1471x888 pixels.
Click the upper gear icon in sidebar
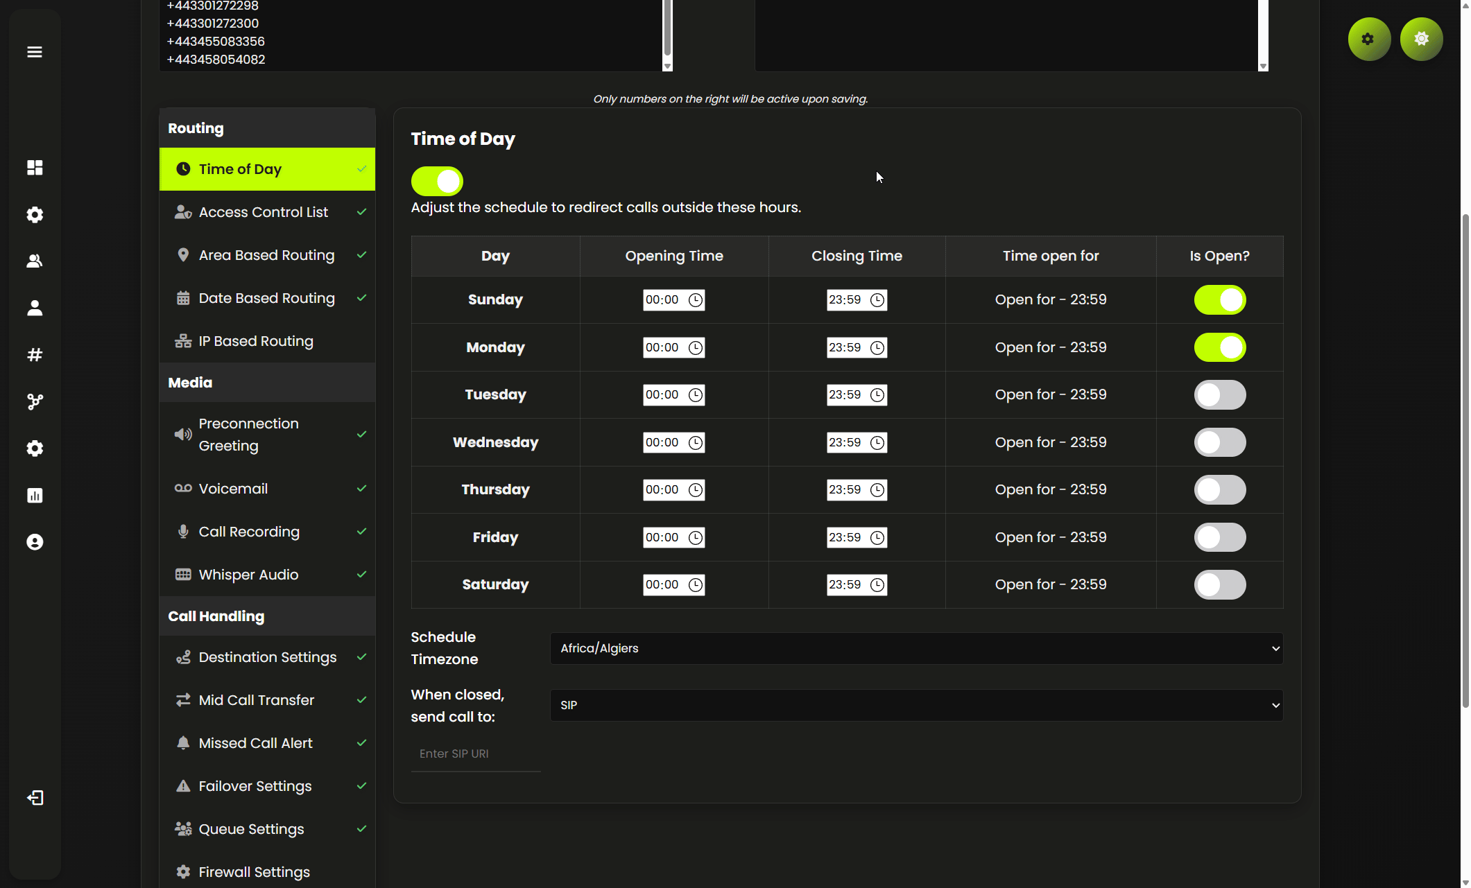pos(35,215)
